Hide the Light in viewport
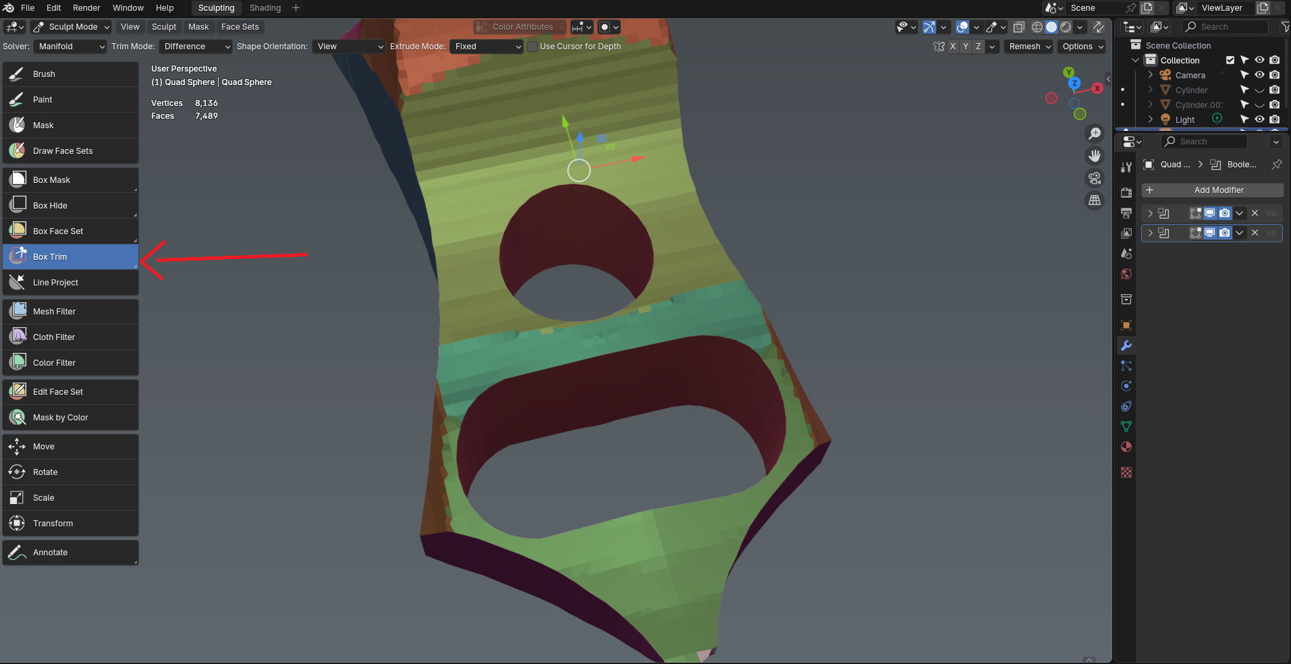The width and height of the screenshot is (1291, 664). [x=1259, y=119]
